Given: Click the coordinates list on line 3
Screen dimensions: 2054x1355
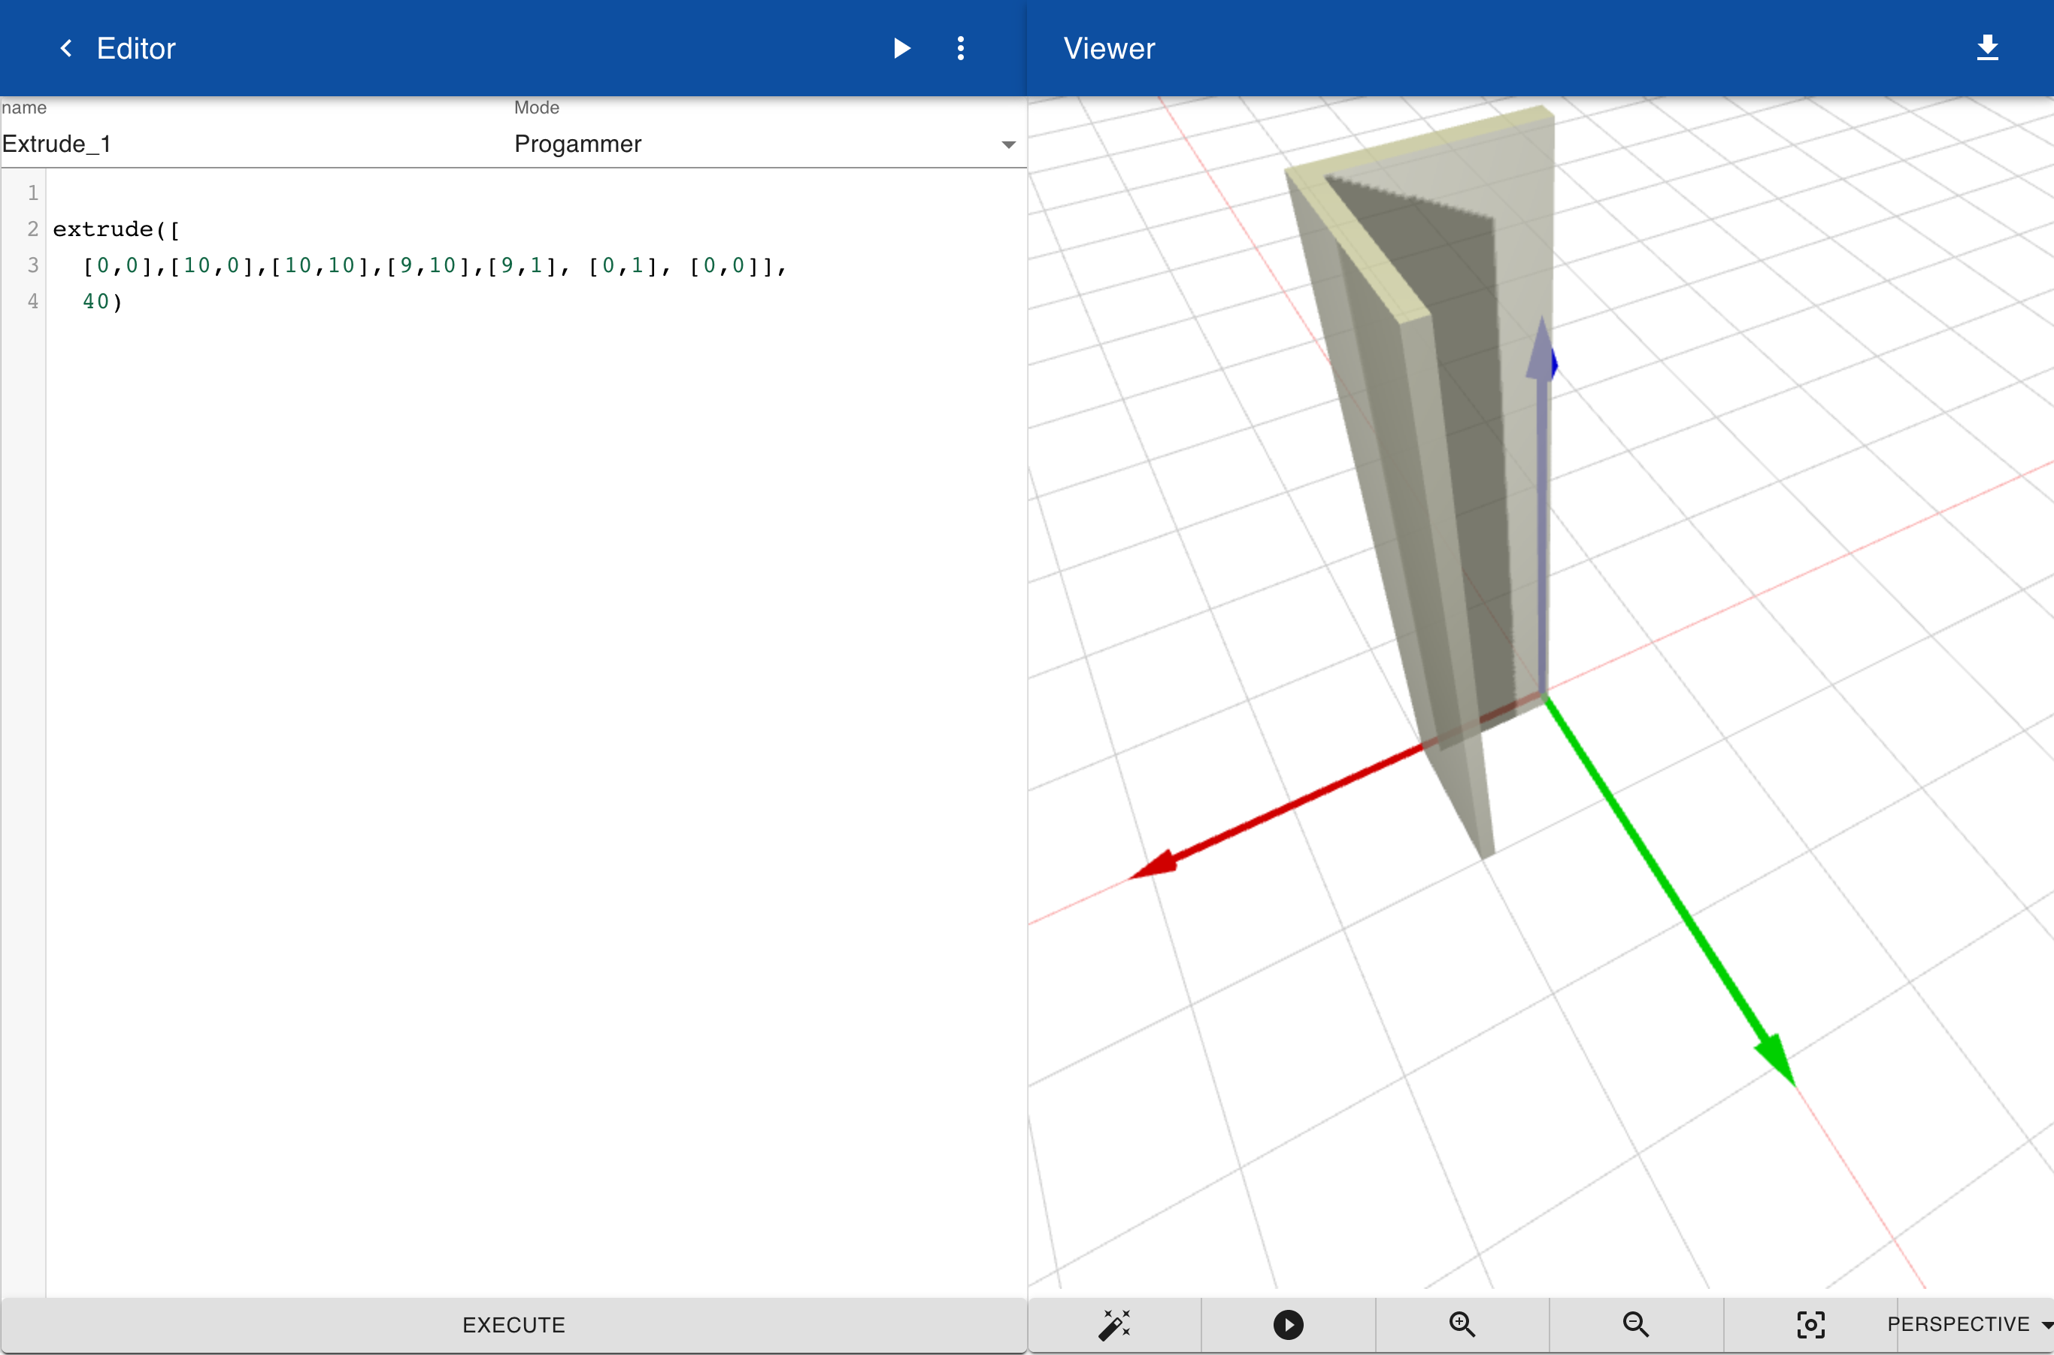Looking at the screenshot, I should coord(435,265).
